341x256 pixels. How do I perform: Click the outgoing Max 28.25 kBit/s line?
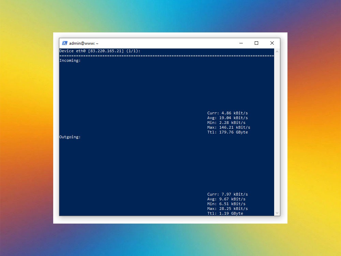click(x=227, y=209)
